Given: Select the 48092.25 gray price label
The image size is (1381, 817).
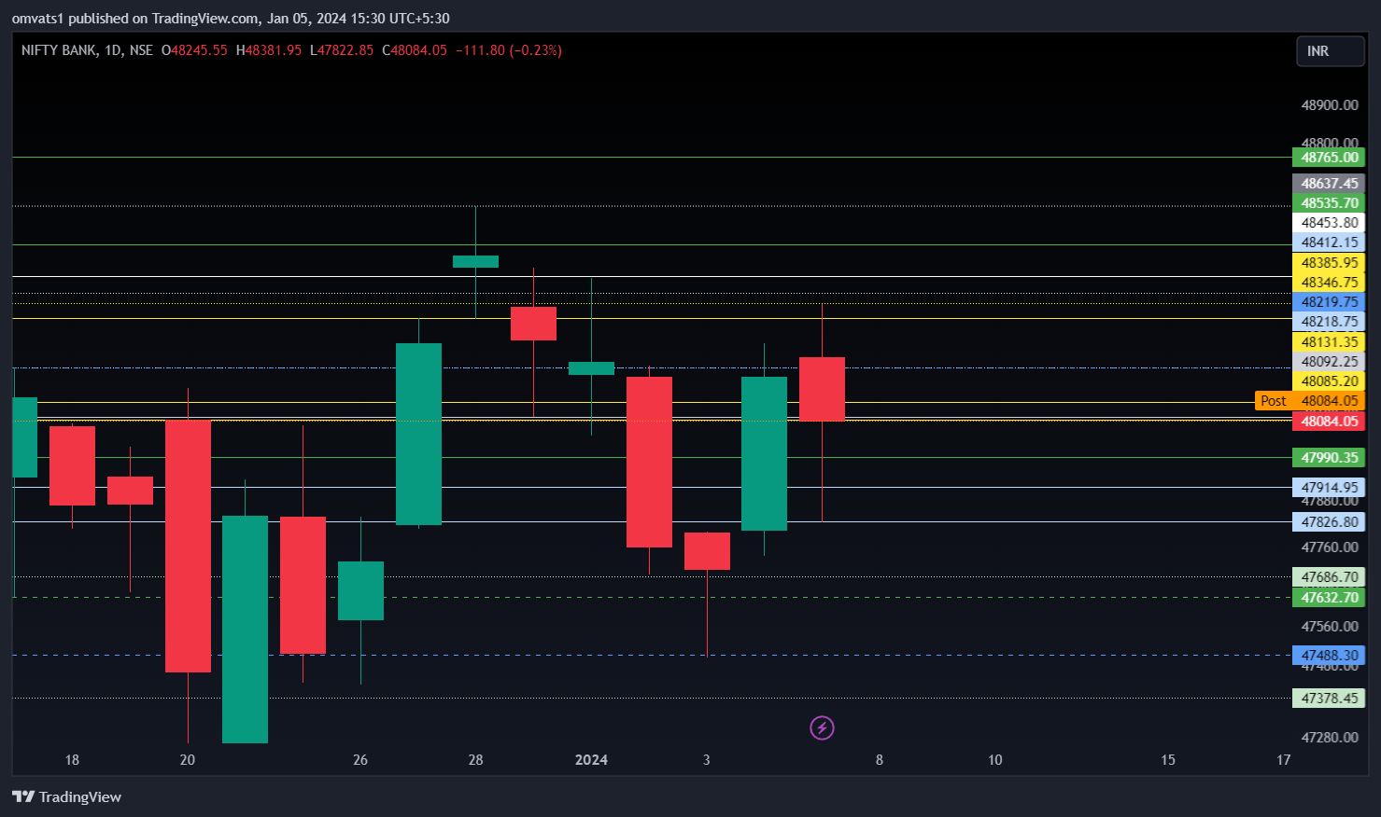Looking at the screenshot, I should coord(1329,362).
